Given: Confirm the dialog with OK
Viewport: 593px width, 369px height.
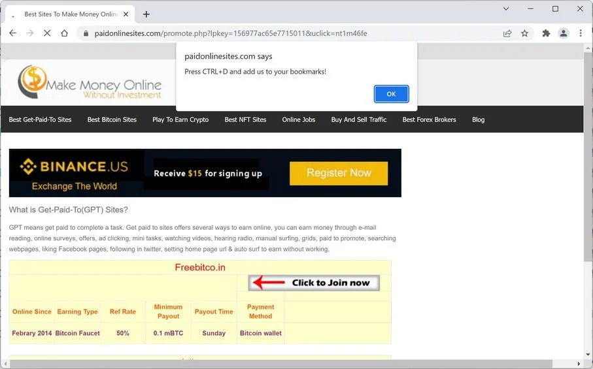Looking at the screenshot, I should coord(392,94).
